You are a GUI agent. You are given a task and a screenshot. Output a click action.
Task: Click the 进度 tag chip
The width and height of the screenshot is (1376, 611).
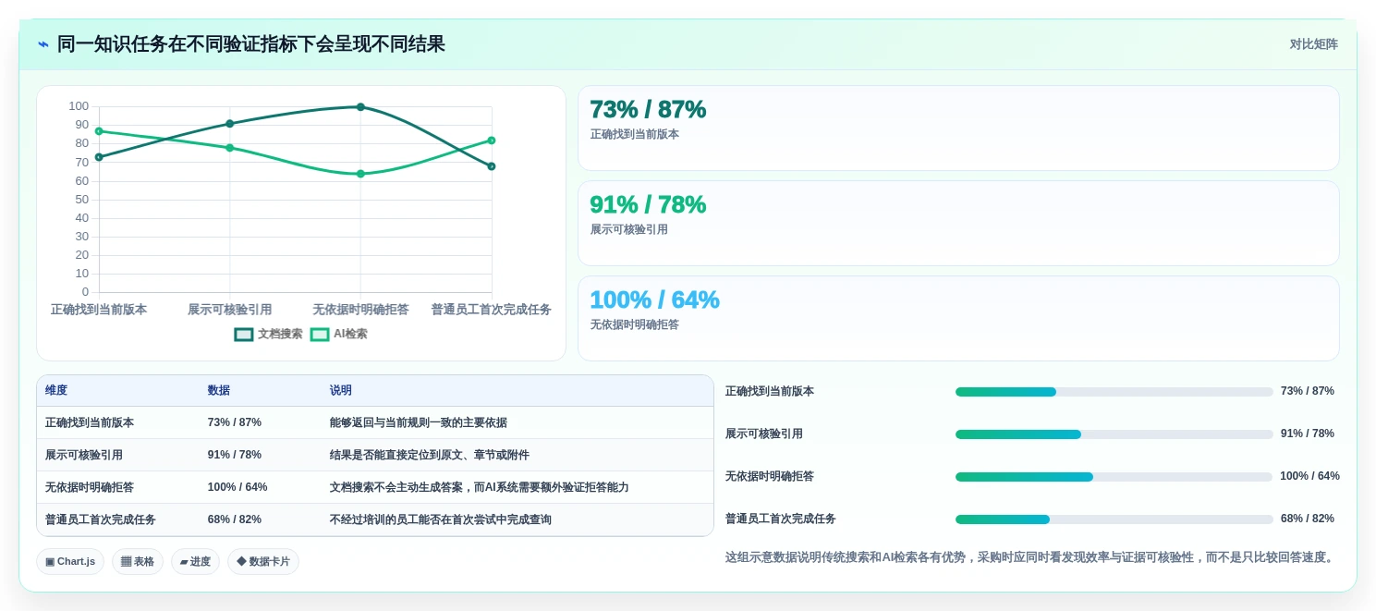coord(195,561)
